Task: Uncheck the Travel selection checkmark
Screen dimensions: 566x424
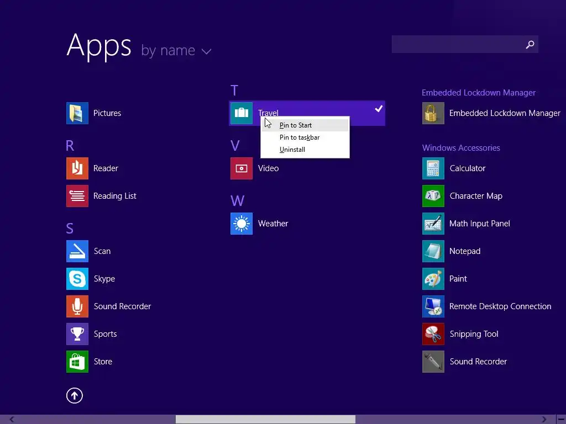Action: 378,109
